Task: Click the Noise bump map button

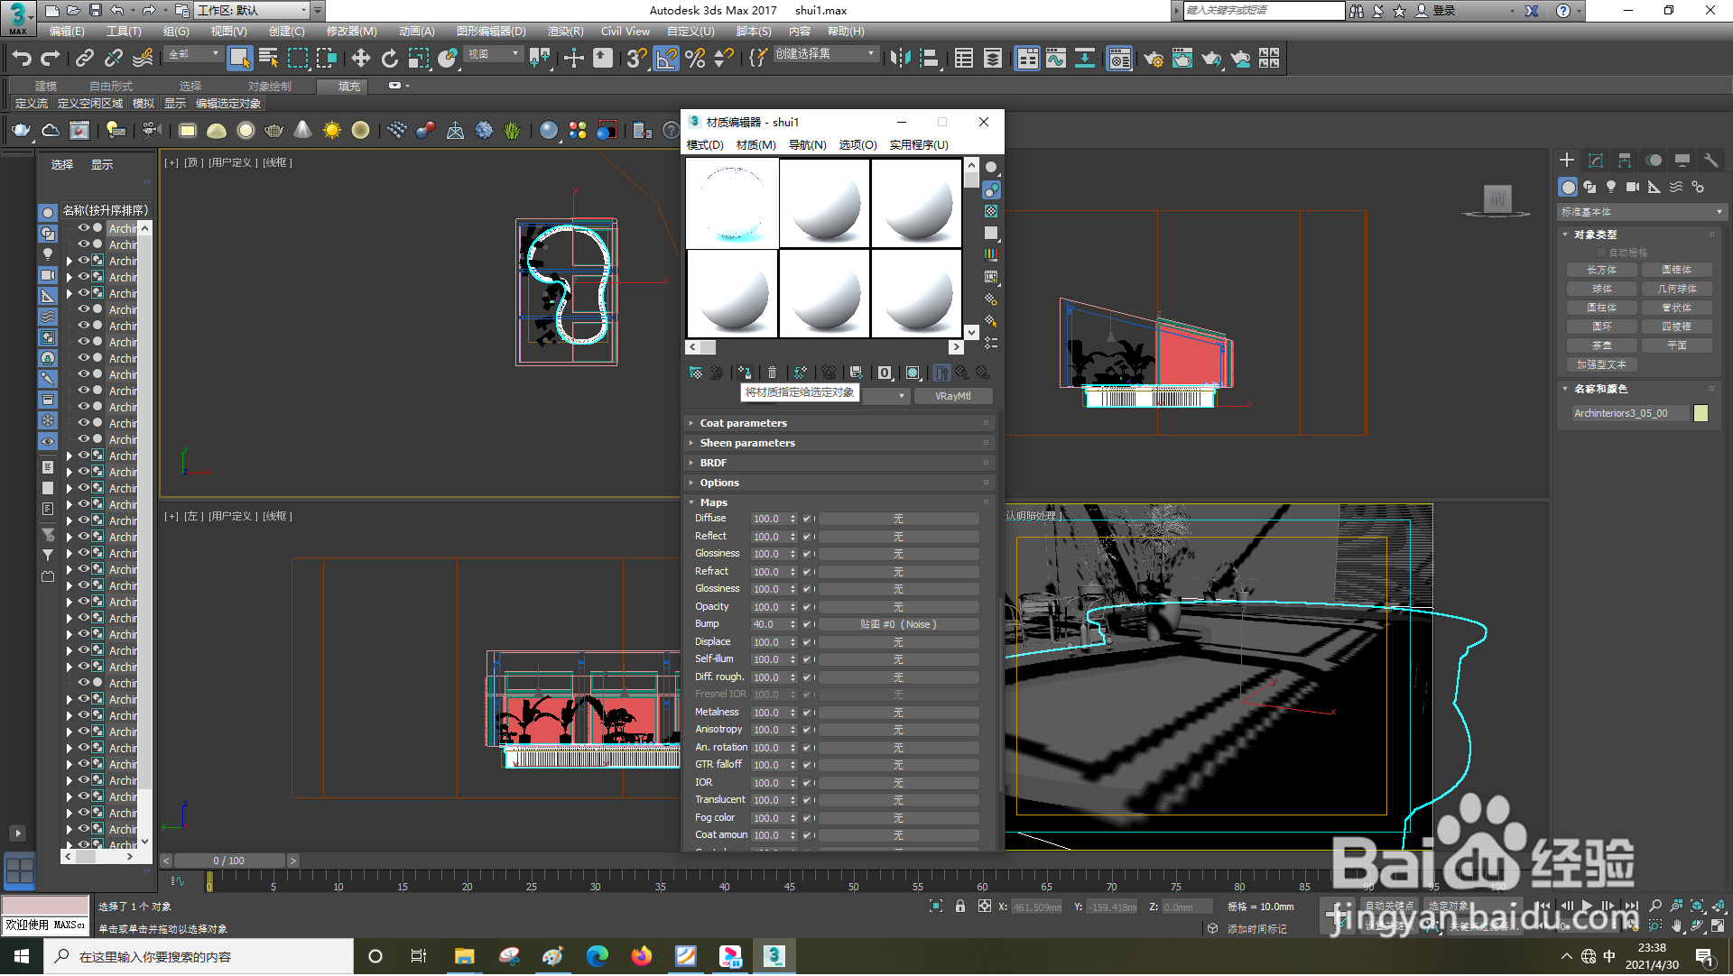Action: tap(897, 624)
